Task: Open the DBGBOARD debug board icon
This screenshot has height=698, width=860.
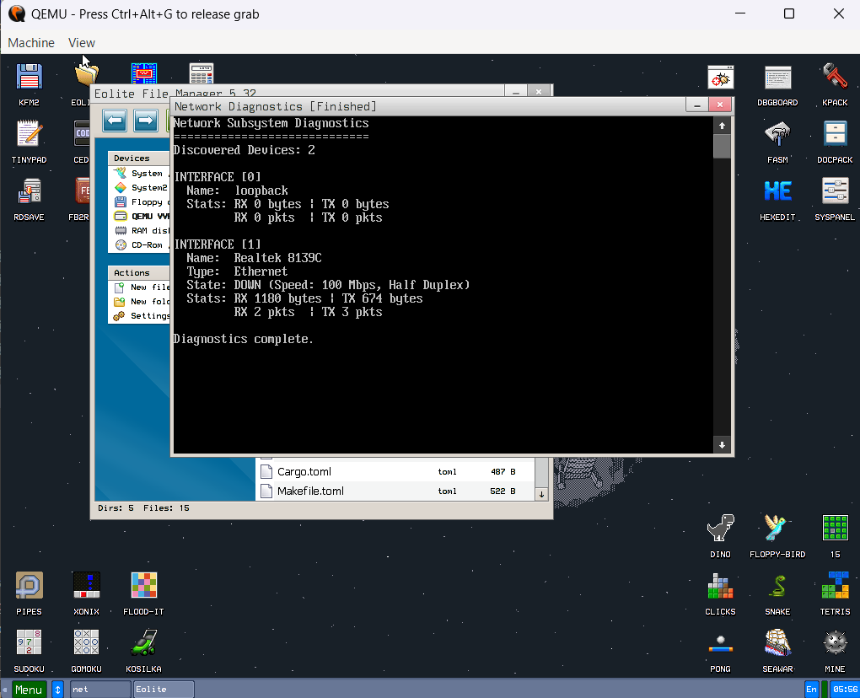Action: coord(777,78)
